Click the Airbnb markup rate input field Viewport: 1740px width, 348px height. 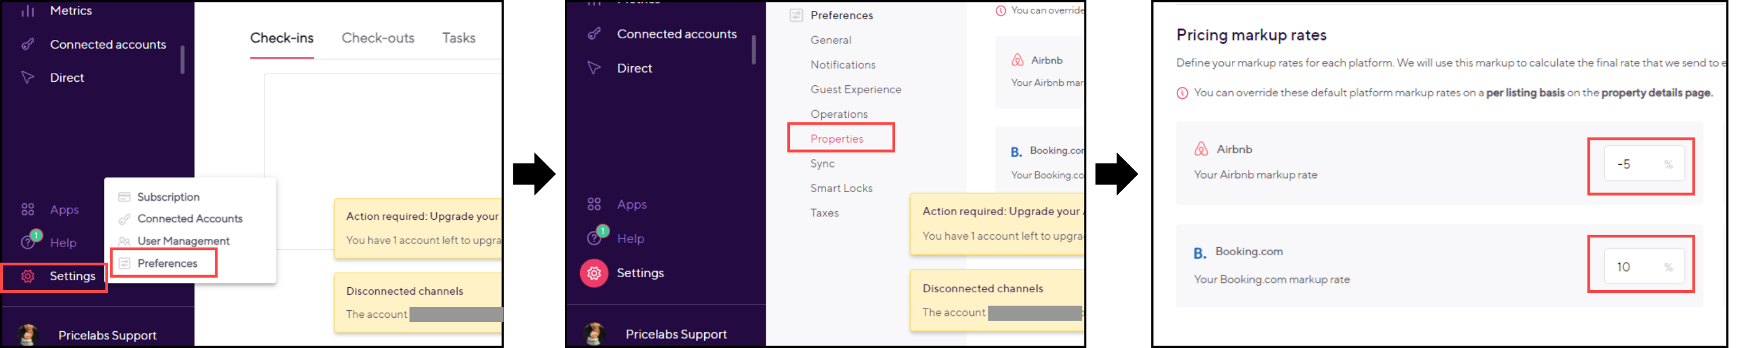click(x=1643, y=164)
